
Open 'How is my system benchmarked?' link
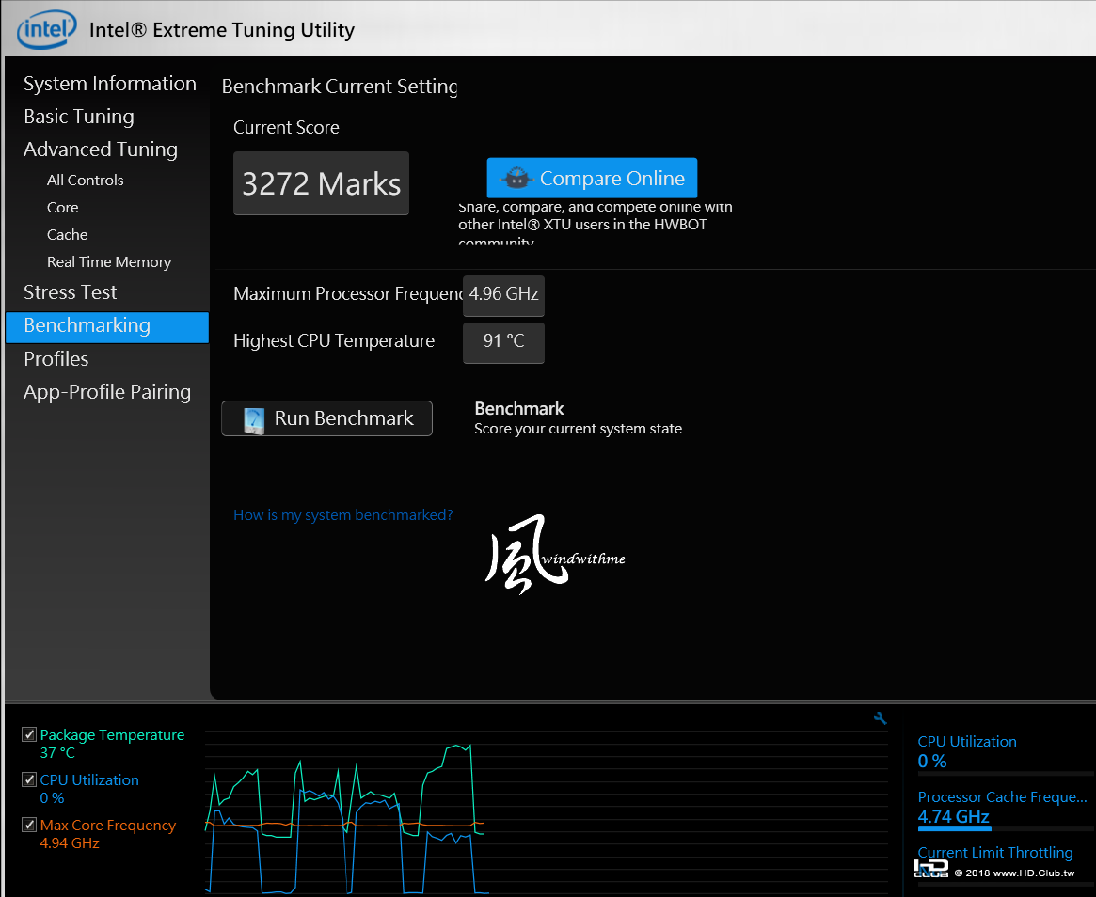[x=343, y=515]
